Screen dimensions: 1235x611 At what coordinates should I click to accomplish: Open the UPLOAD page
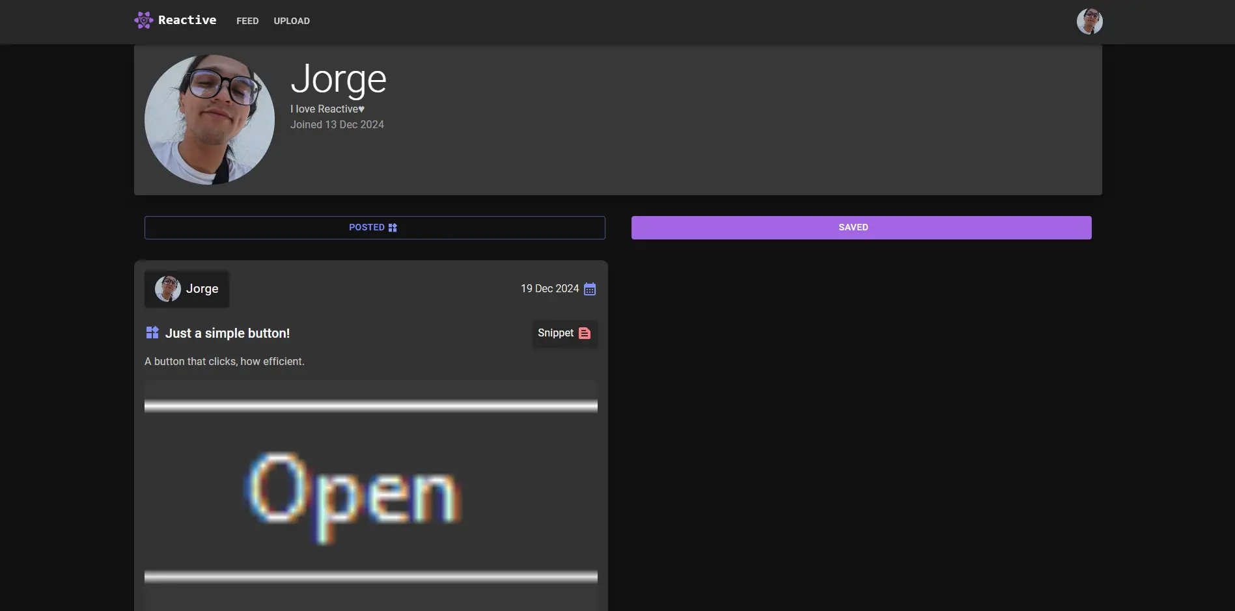coord(292,21)
